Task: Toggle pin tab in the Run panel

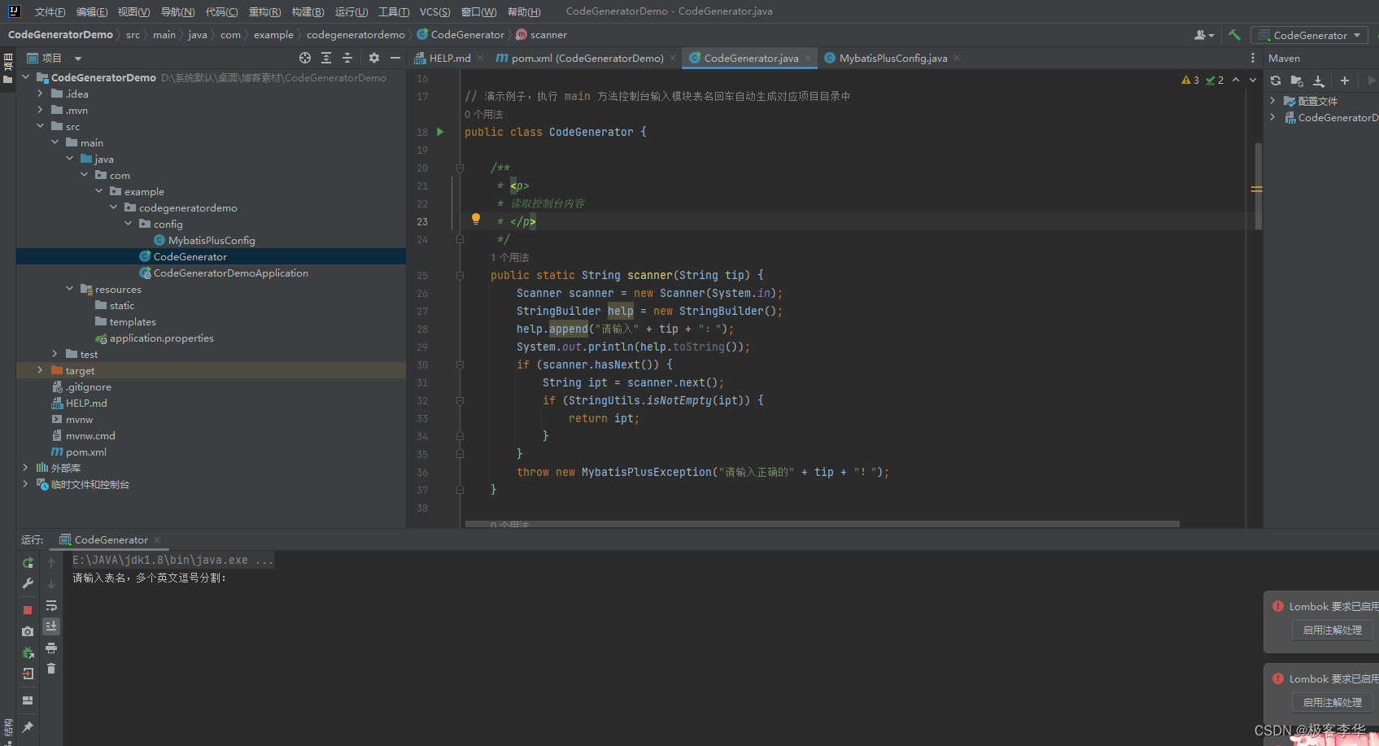Action: (28, 726)
